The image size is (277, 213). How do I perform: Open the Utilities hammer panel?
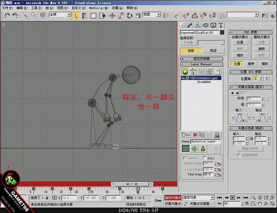pyautogui.click(x=221, y=25)
